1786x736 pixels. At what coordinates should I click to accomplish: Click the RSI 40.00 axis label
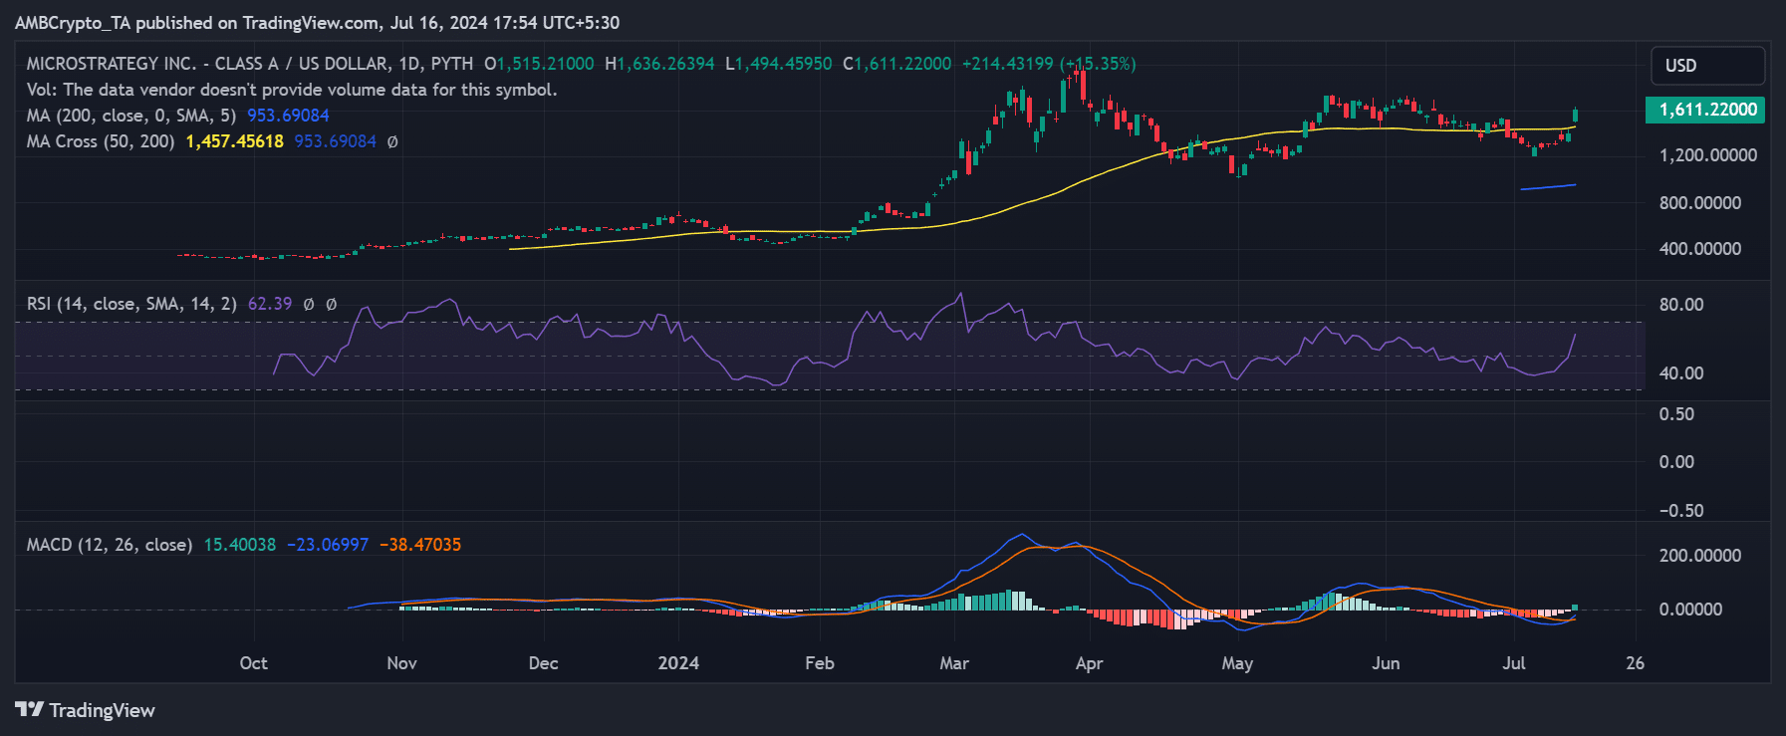point(1681,373)
